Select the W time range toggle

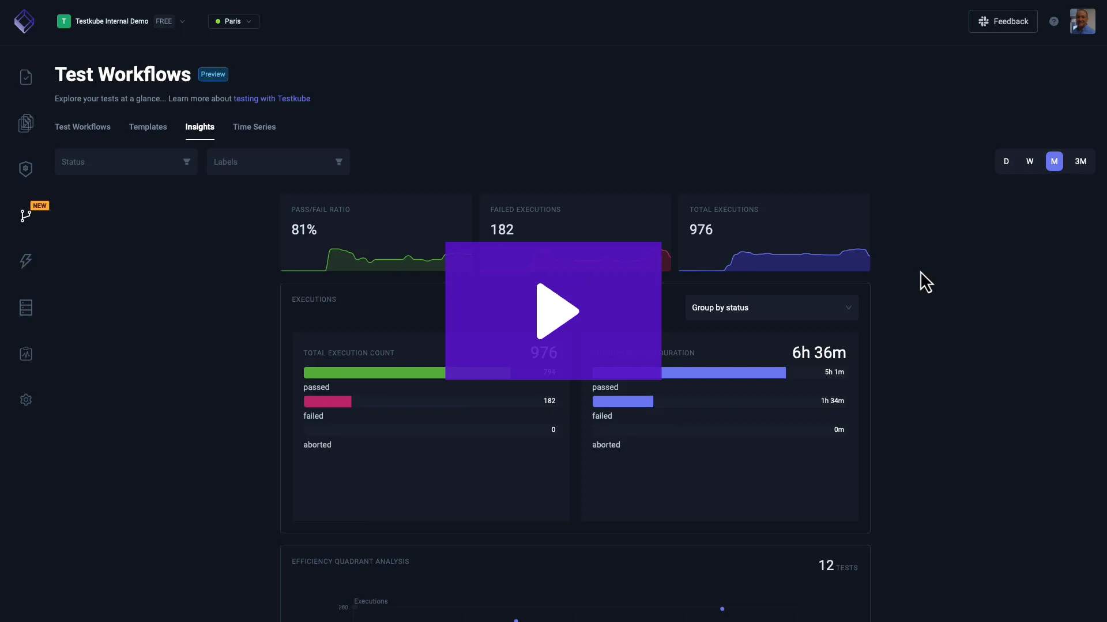pyautogui.click(x=1030, y=161)
